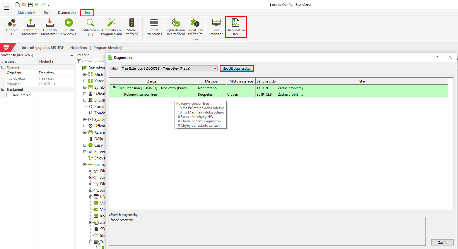Click Diagnostika Tree ribbon icon
Viewport: 458px width, 249px height.
tap(236, 23)
